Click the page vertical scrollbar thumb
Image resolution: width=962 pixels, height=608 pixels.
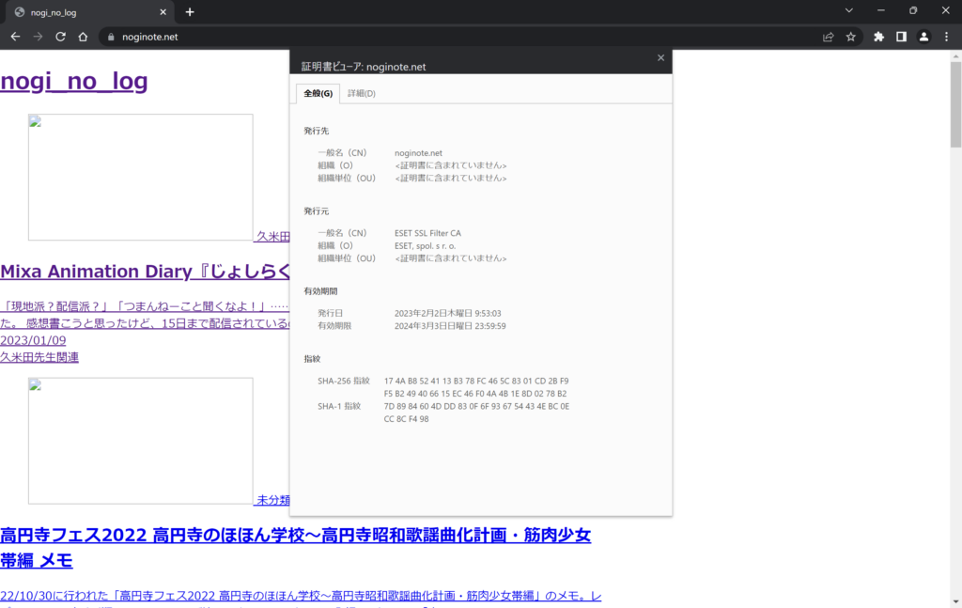(955, 103)
